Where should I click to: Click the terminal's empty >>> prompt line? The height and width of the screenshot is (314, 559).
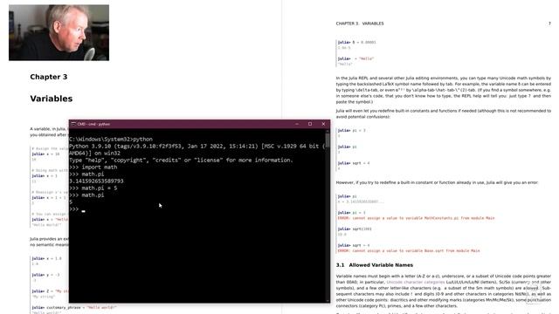tap(78, 209)
